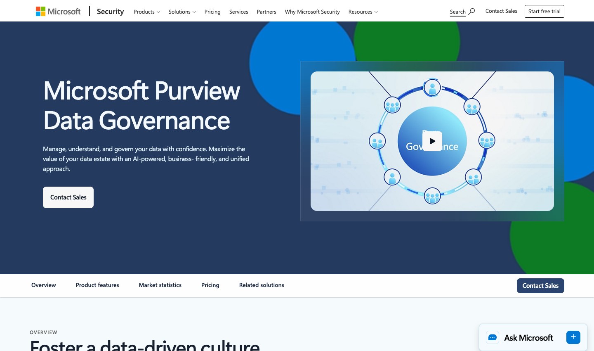The height and width of the screenshot is (351, 594).
Task: Click the search magnifier icon
Action: point(472,12)
